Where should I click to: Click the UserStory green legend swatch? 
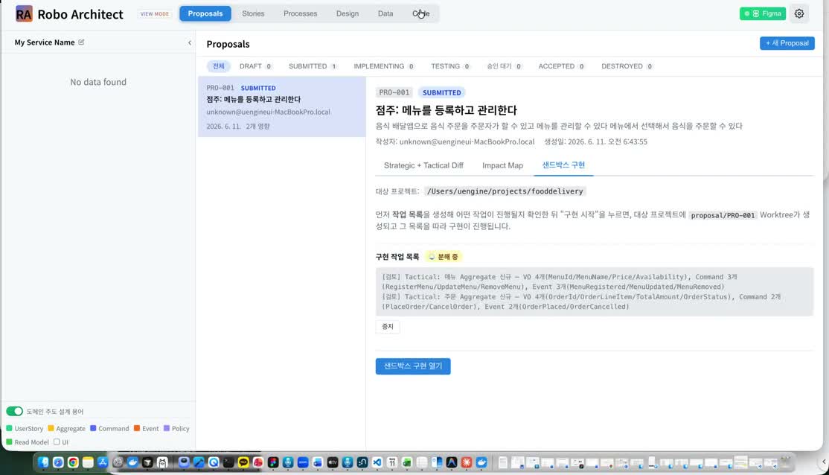click(9, 428)
